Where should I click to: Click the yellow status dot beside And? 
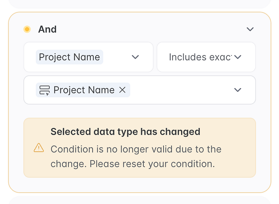(27, 29)
